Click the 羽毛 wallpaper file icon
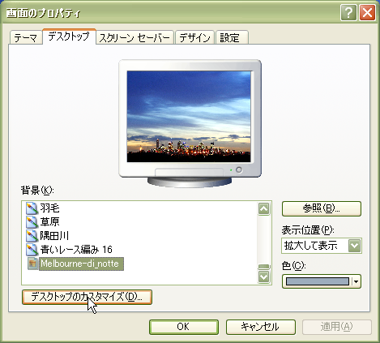 coord(32,208)
